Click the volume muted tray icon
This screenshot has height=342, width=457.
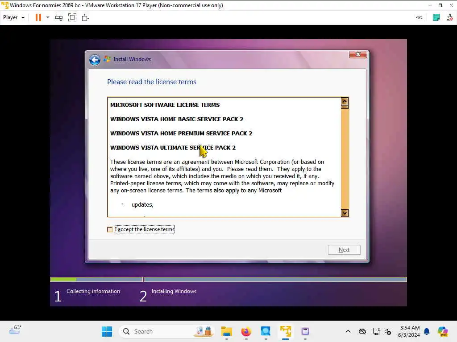coord(388,331)
